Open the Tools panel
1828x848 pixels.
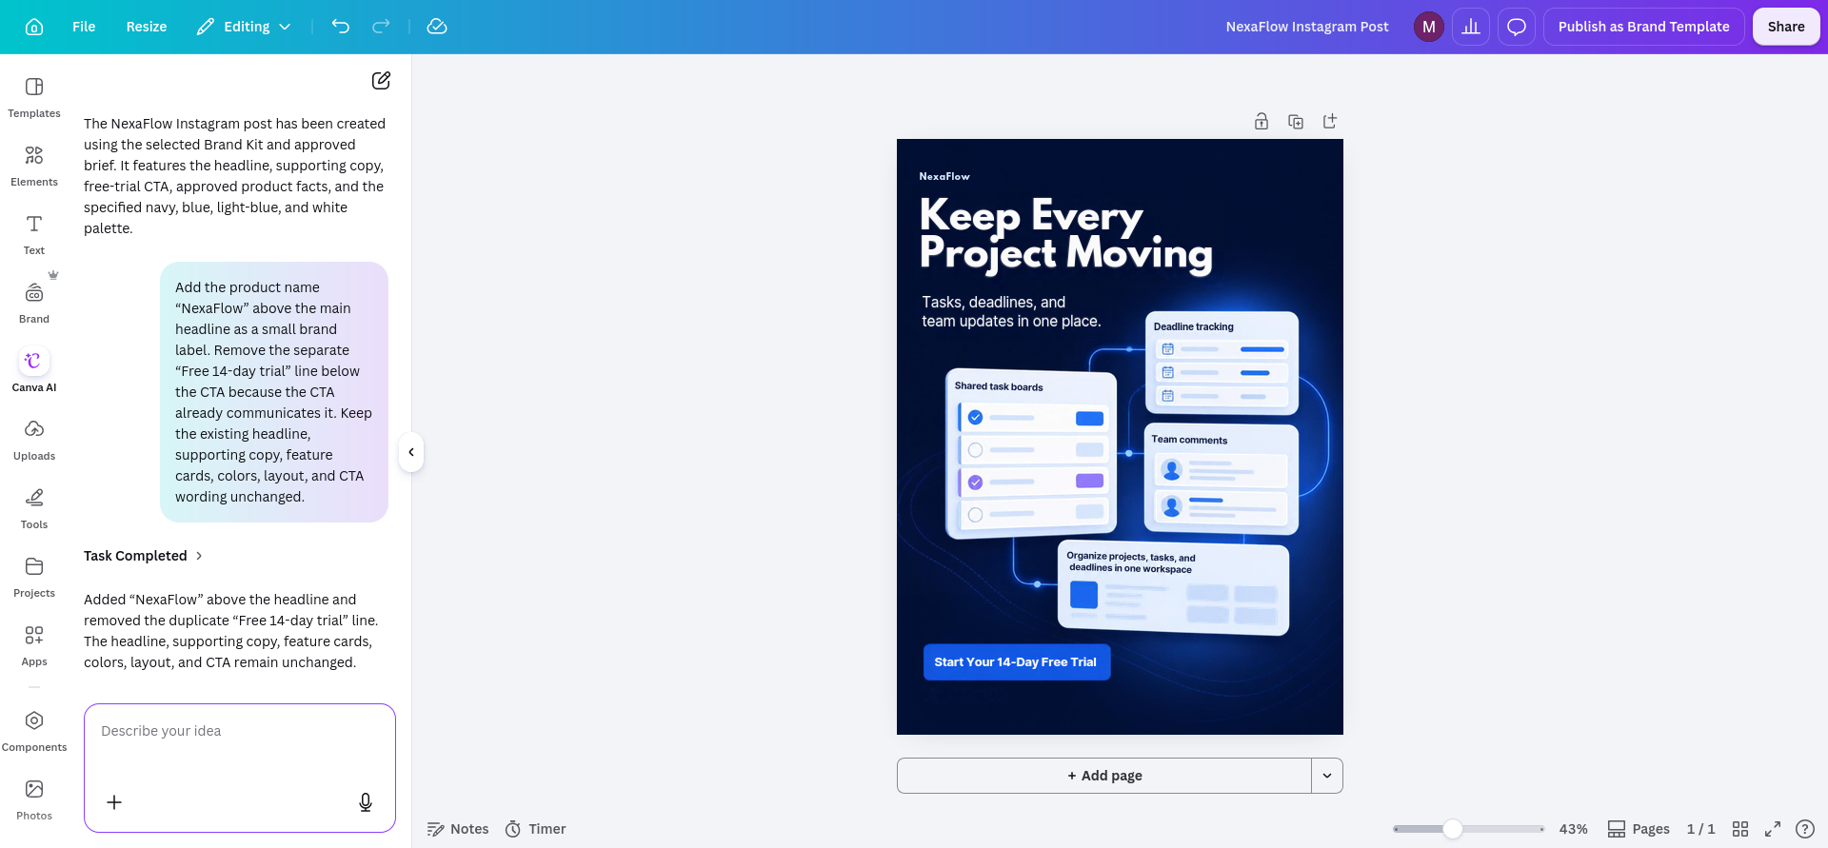(34, 508)
